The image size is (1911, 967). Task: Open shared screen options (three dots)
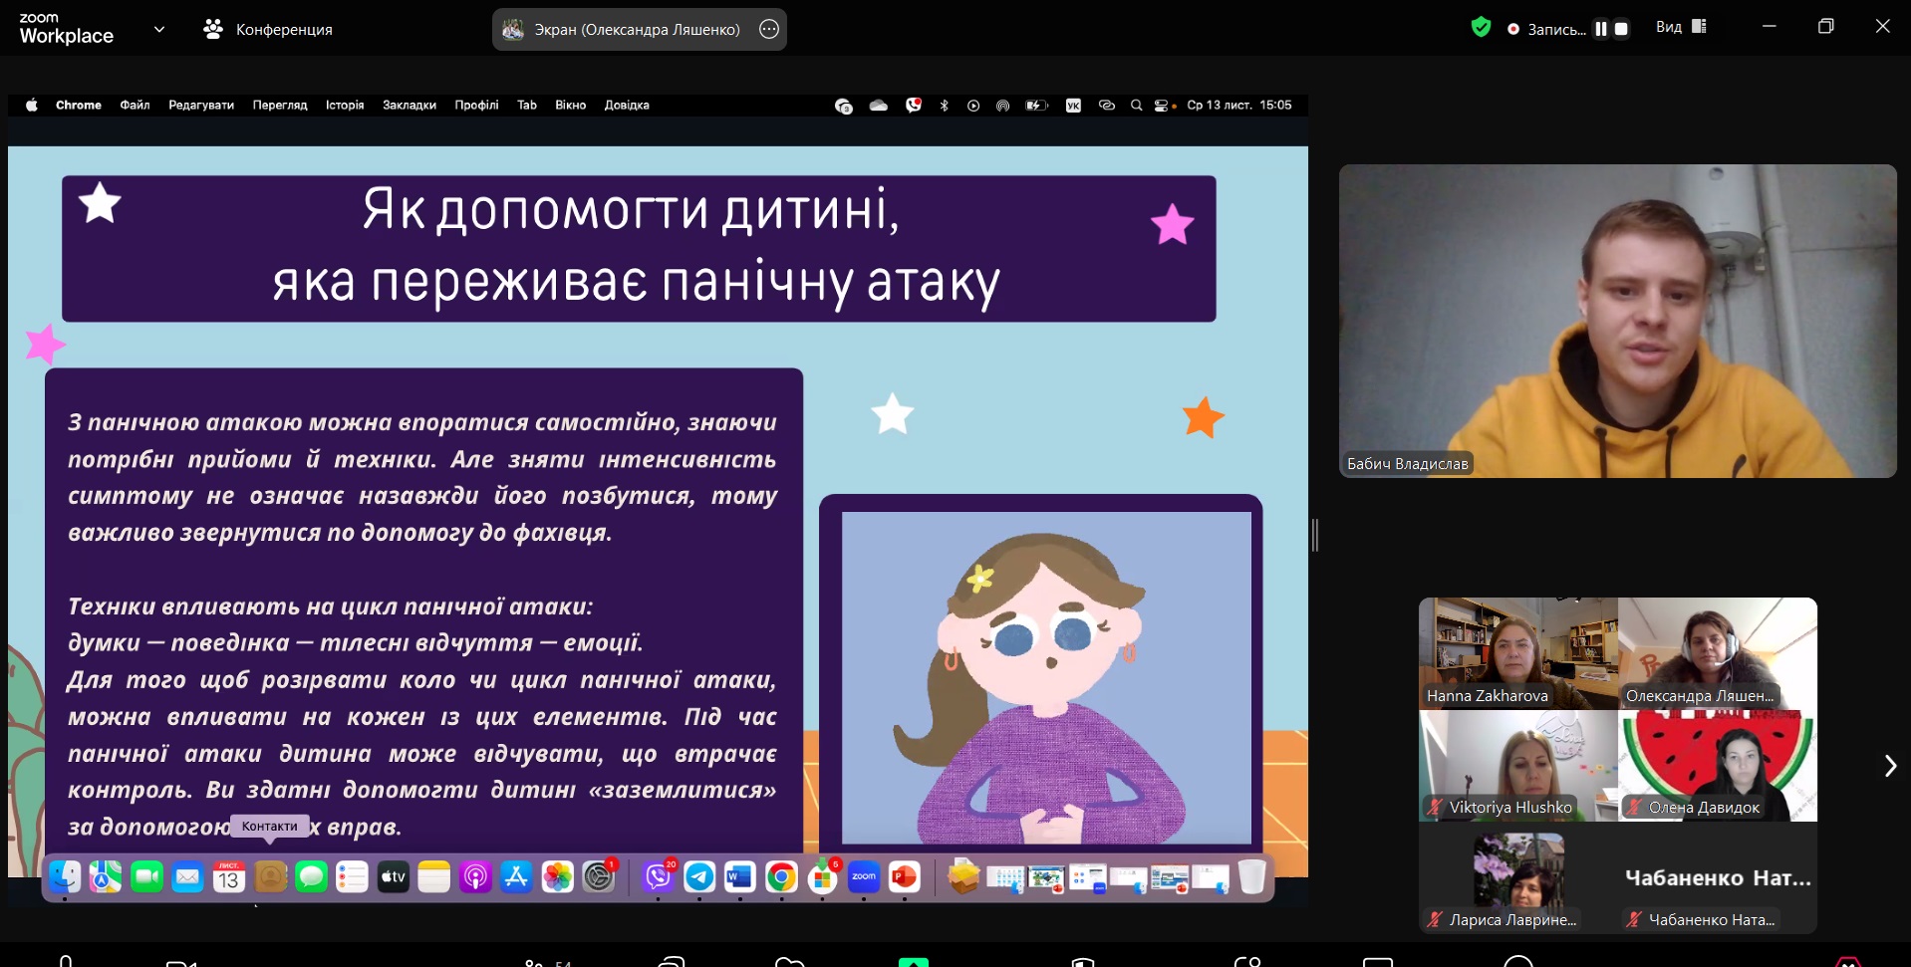coord(769,29)
